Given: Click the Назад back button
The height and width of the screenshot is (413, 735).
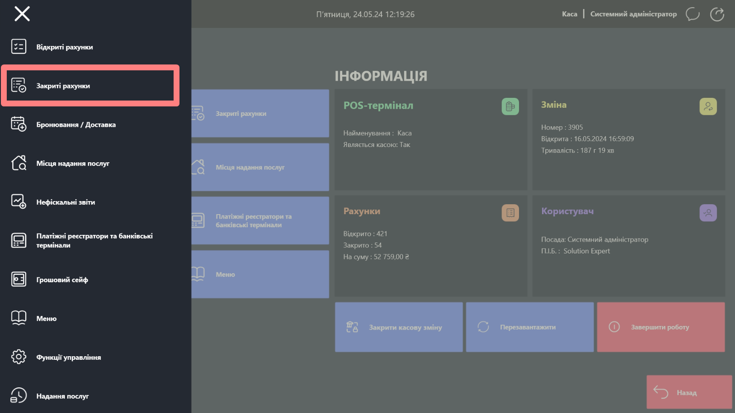Looking at the screenshot, I should click(689, 392).
